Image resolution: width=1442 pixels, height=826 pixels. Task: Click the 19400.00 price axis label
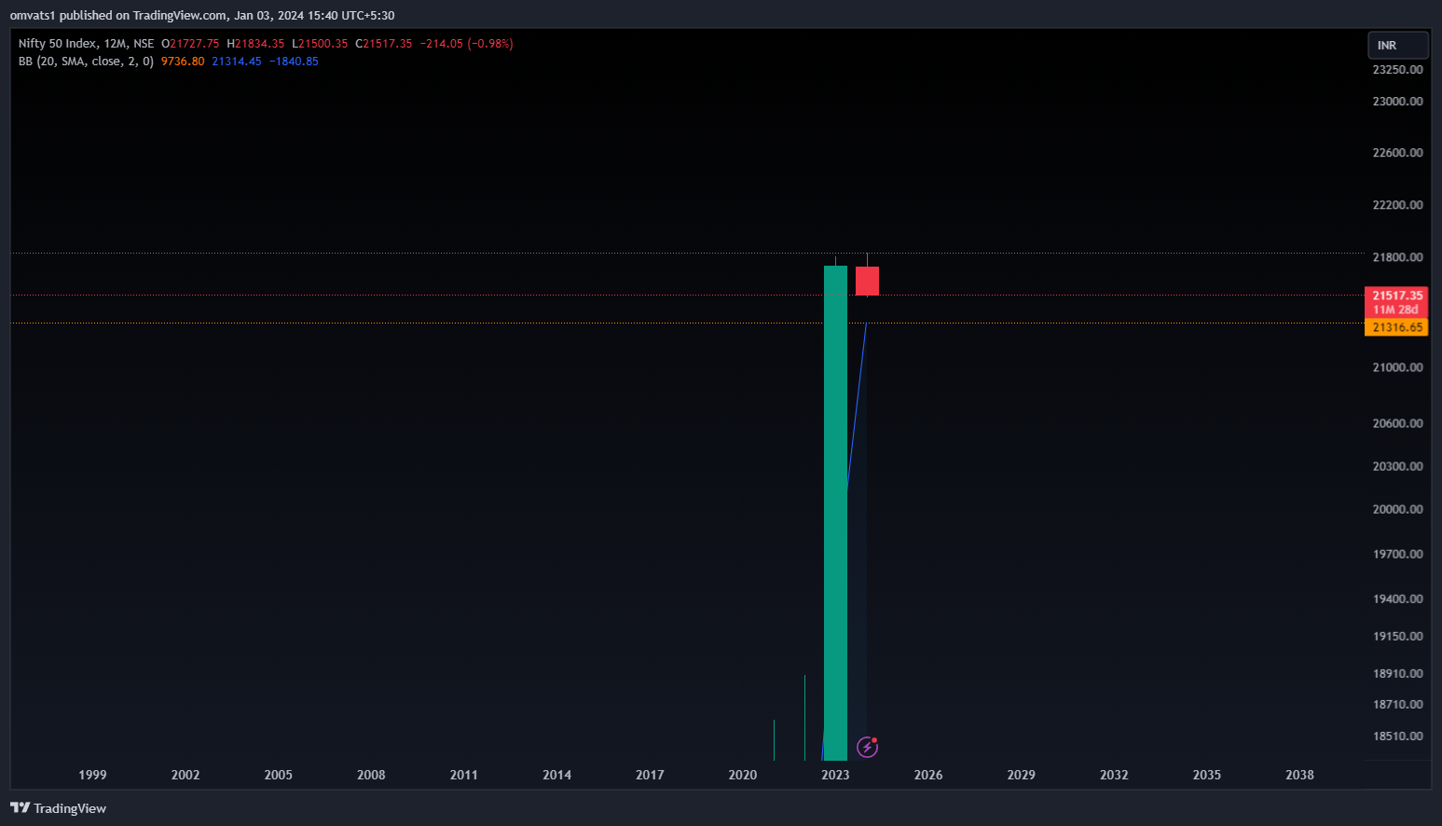click(1397, 599)
